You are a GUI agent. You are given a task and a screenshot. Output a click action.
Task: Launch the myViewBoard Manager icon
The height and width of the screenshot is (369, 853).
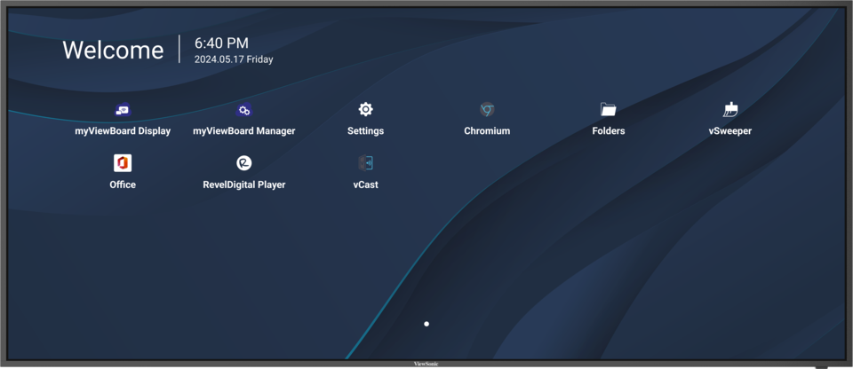pos(243,110)
